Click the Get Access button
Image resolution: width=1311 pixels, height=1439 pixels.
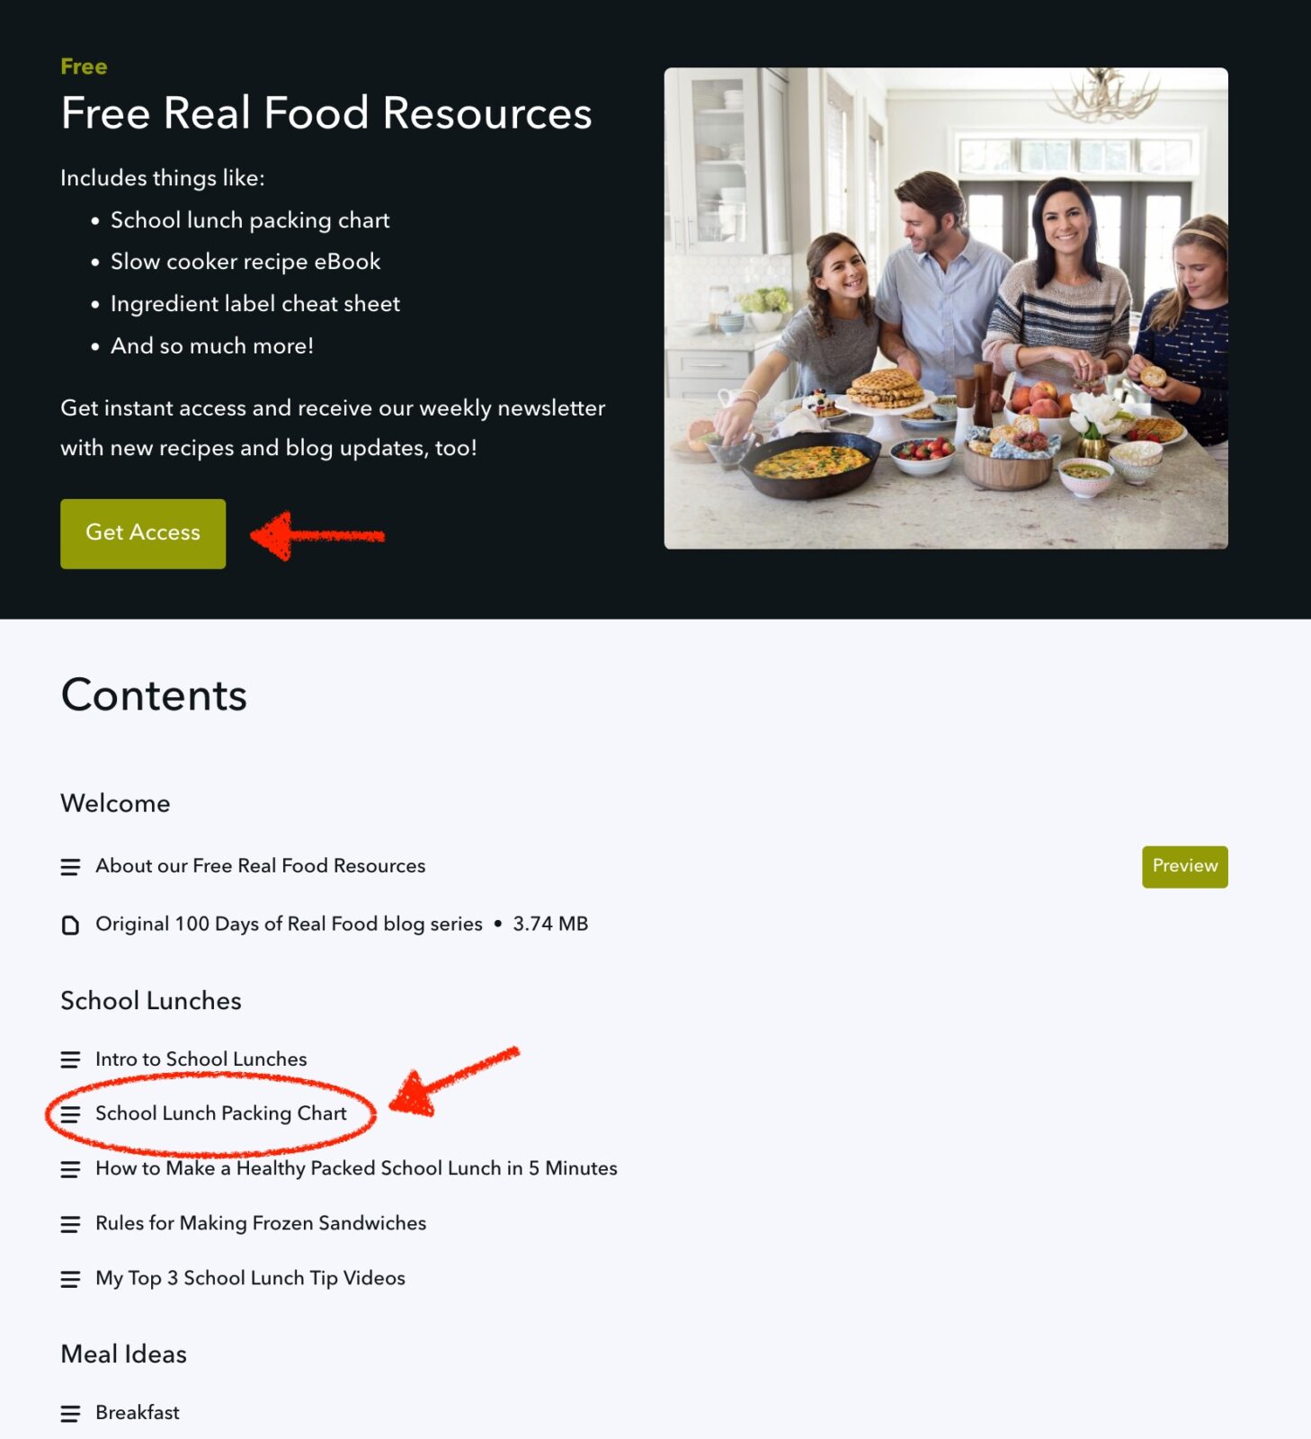tap(143, 533)
